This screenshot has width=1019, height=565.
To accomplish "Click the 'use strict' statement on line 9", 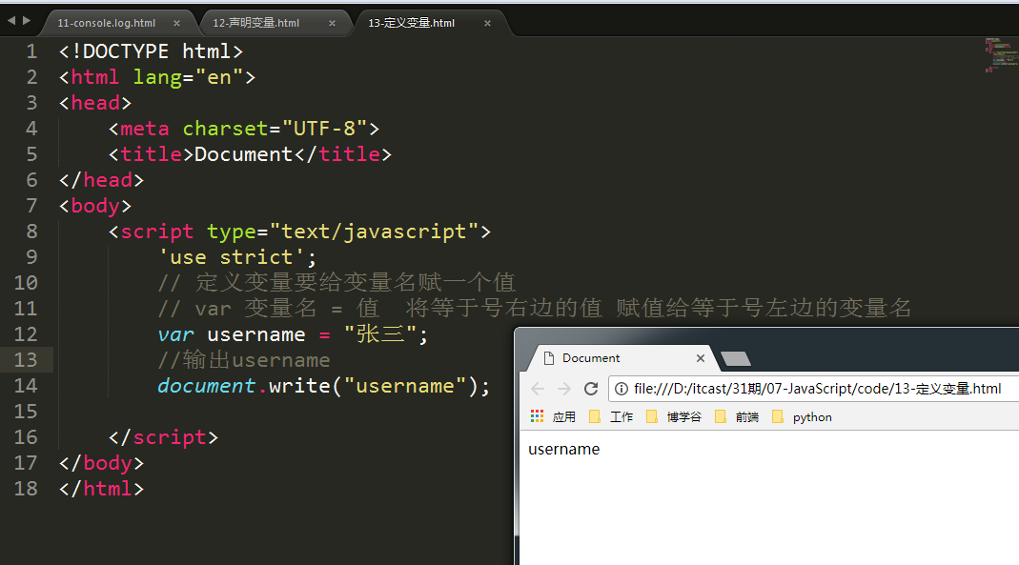I will (238, 257).
